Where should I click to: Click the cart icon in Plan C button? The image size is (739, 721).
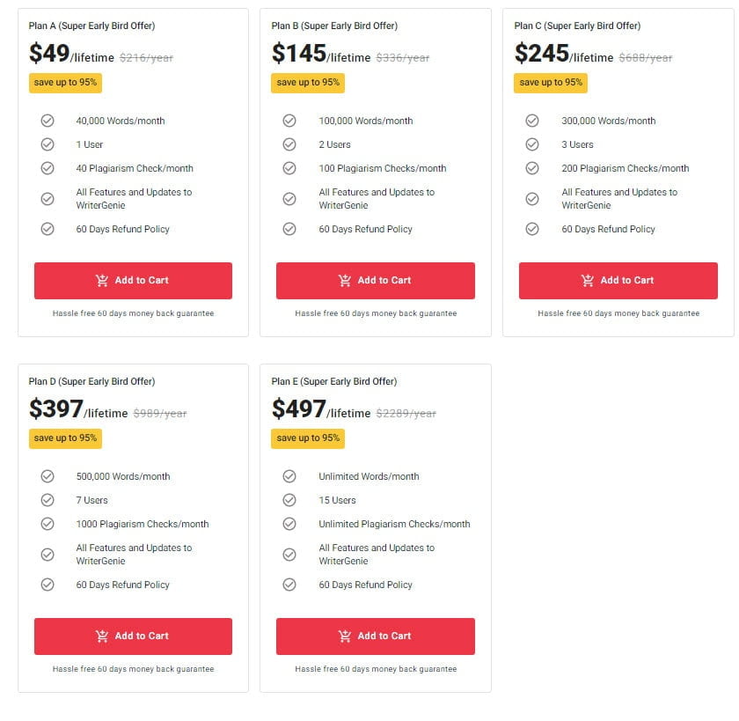(588, 281)
